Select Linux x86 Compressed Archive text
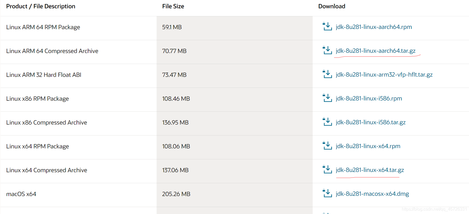The width and height of the screenshot is (469, 214). (47, 123)
